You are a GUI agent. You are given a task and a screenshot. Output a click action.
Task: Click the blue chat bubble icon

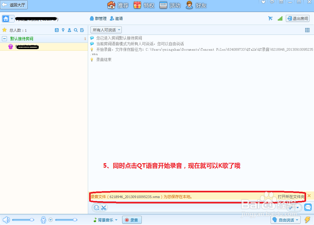(x=308, y=207)
